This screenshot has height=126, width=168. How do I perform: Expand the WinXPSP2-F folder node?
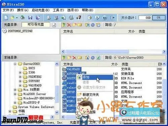click(x=15, y=103)
